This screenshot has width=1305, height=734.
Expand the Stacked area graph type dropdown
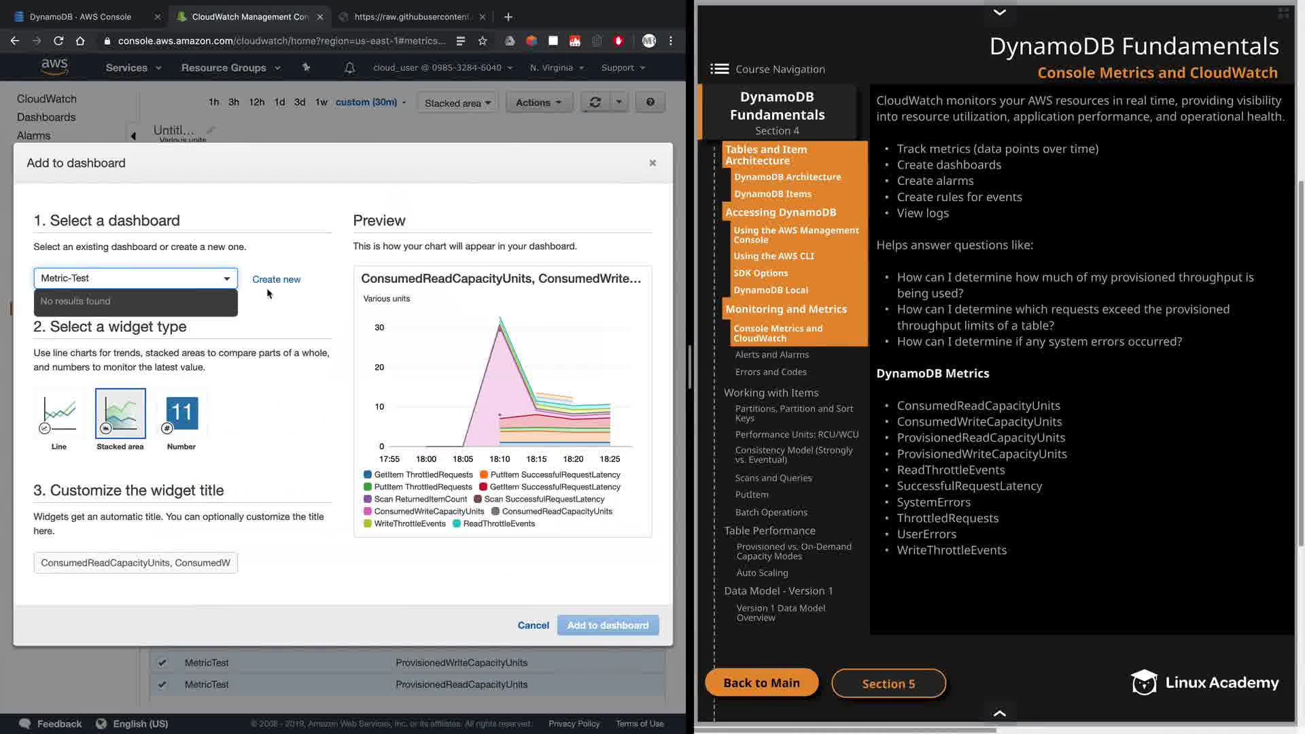pyautogui.click(x=457, y=103)
